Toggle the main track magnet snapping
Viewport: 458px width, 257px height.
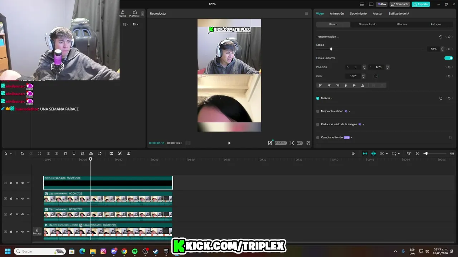[365, 153]
